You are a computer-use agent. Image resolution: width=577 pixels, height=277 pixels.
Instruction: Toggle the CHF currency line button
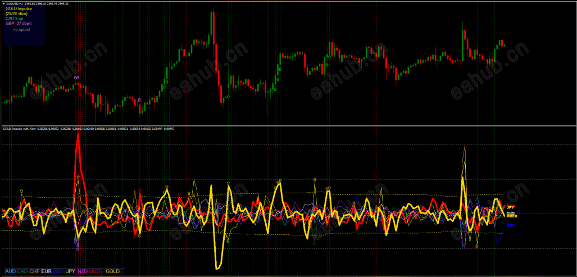[35, 271]
